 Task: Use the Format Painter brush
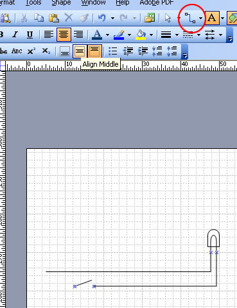point(83,18)
